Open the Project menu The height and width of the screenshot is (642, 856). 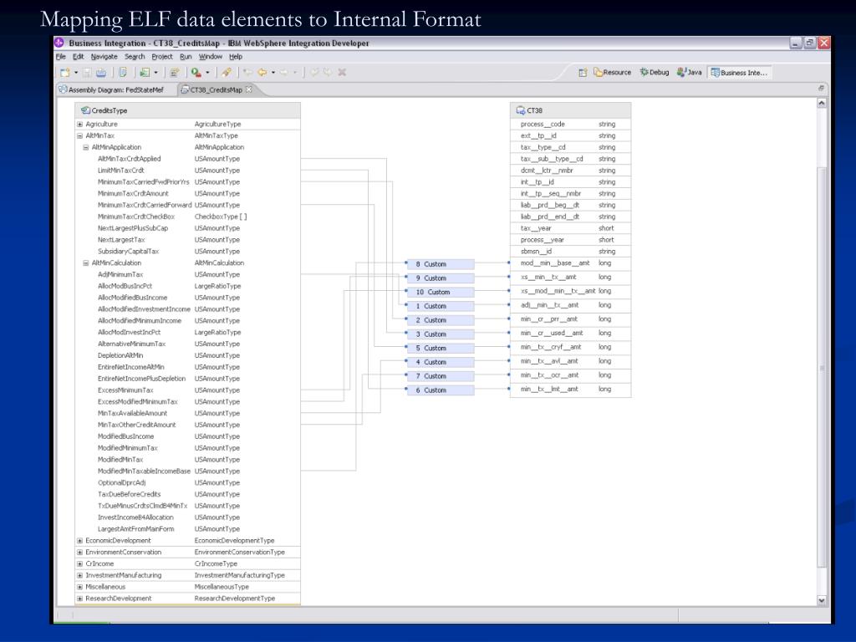[161, 56]
